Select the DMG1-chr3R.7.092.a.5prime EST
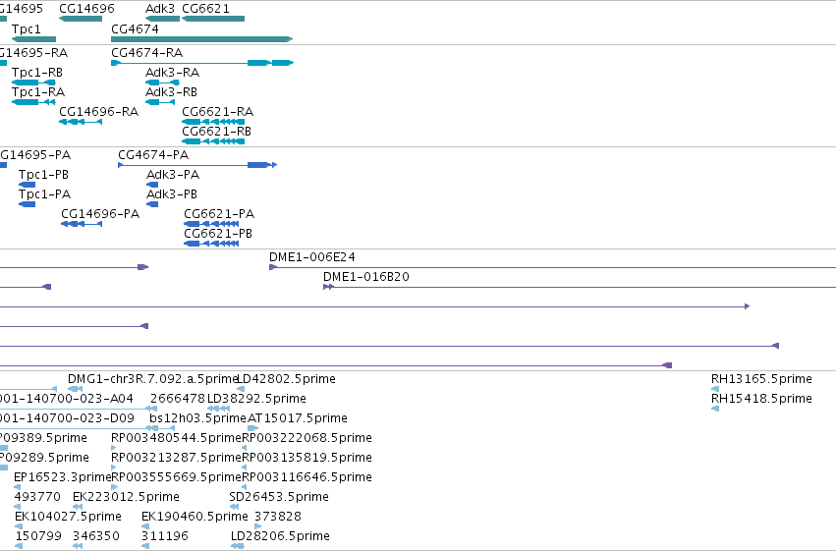The height and width of the screenshot is (551, 836). (x=76, y=389)
